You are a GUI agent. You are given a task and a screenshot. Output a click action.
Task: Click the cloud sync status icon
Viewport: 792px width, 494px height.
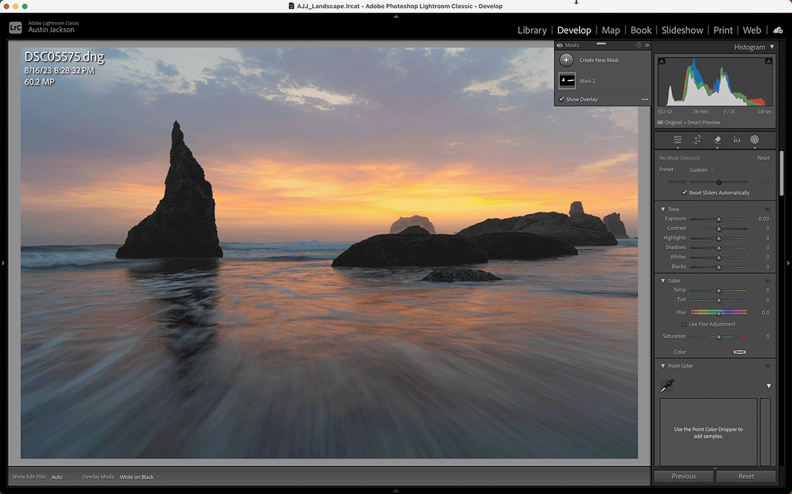778,30
